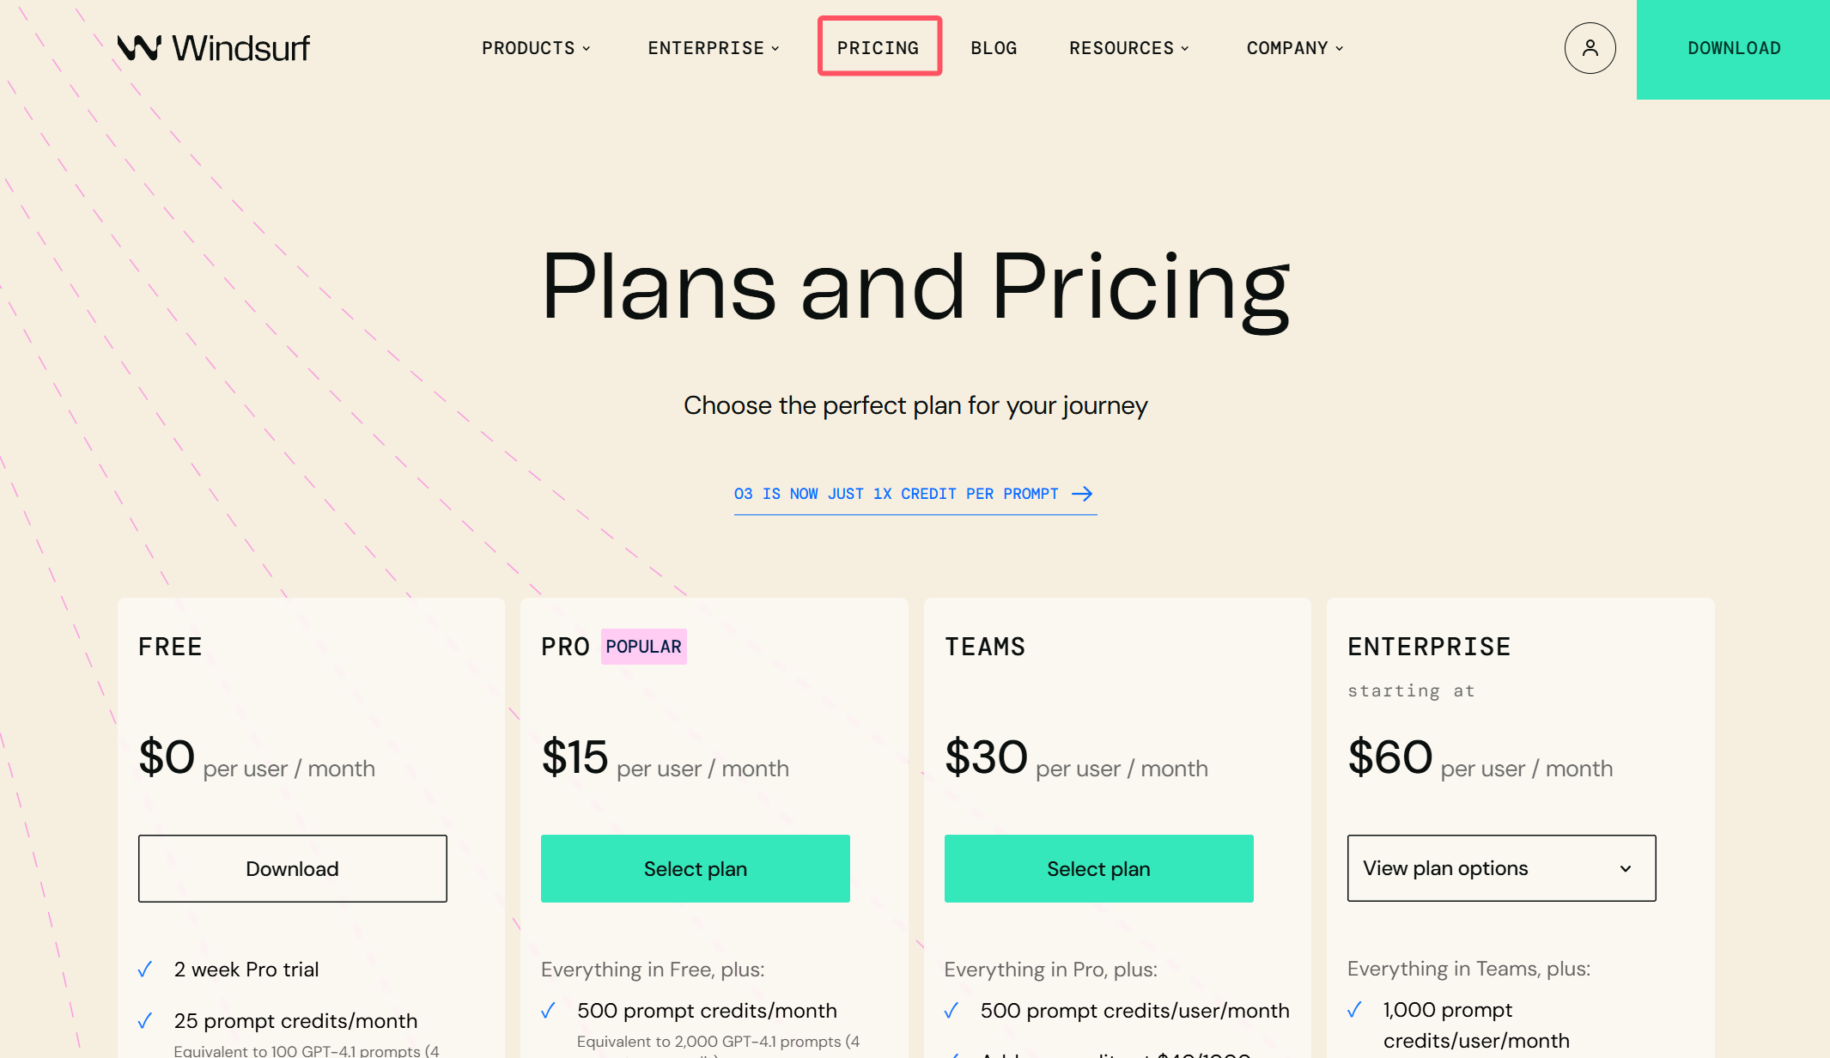Viewport: 1830px width, 1058px height.
Task: Click the POPULAR badge on Pro plan
Action: (643, 647)
